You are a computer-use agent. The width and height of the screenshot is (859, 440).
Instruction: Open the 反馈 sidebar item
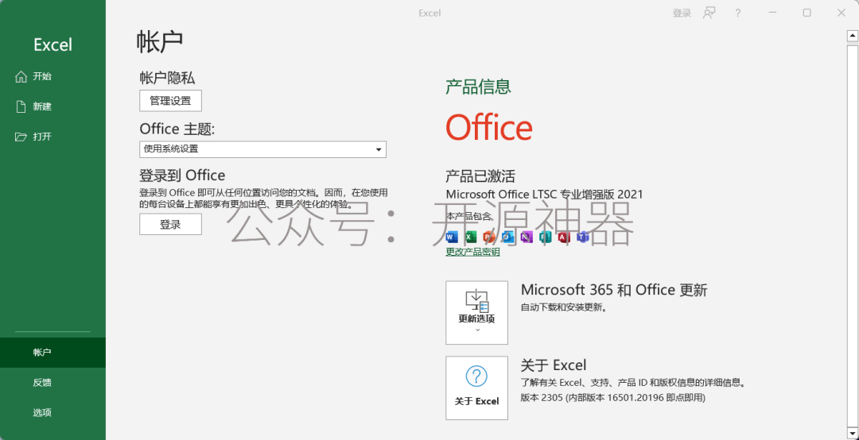point(52,383)
